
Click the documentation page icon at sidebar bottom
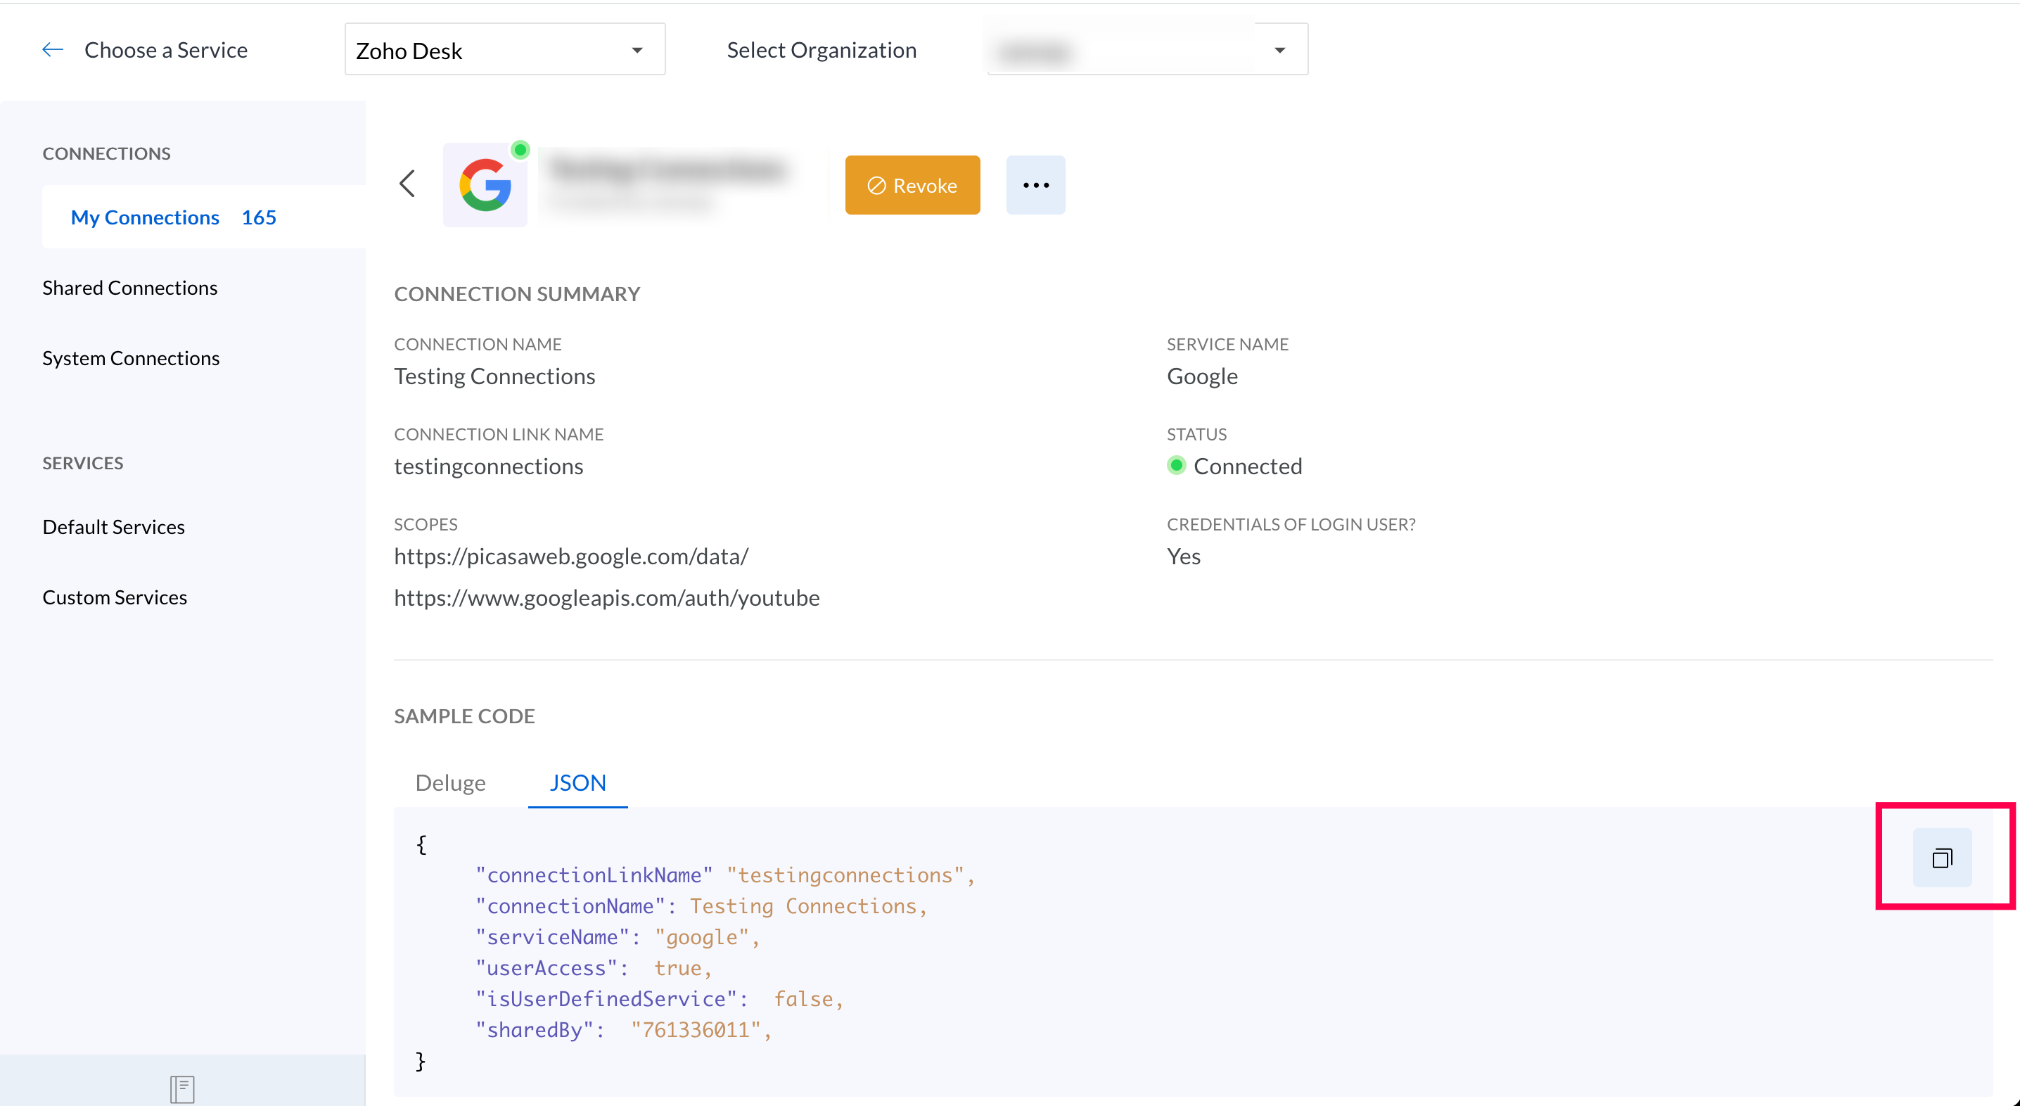(x=182, y=1088)
